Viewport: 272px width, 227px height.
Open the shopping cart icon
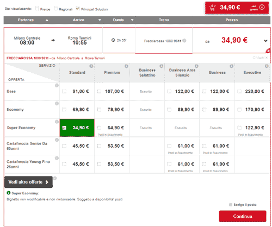(213, 8)
